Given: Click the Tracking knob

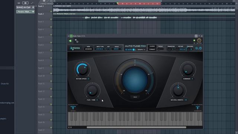Looking at the screenshot, I should 188,49.
